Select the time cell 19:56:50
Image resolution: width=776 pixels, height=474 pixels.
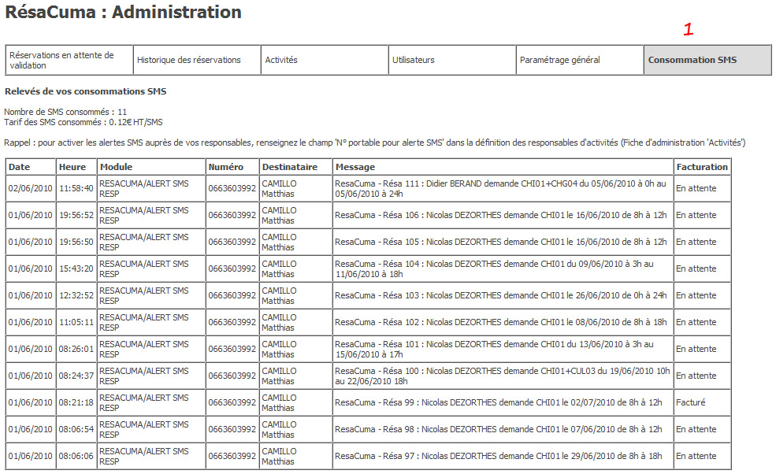(x=76, y=242)
